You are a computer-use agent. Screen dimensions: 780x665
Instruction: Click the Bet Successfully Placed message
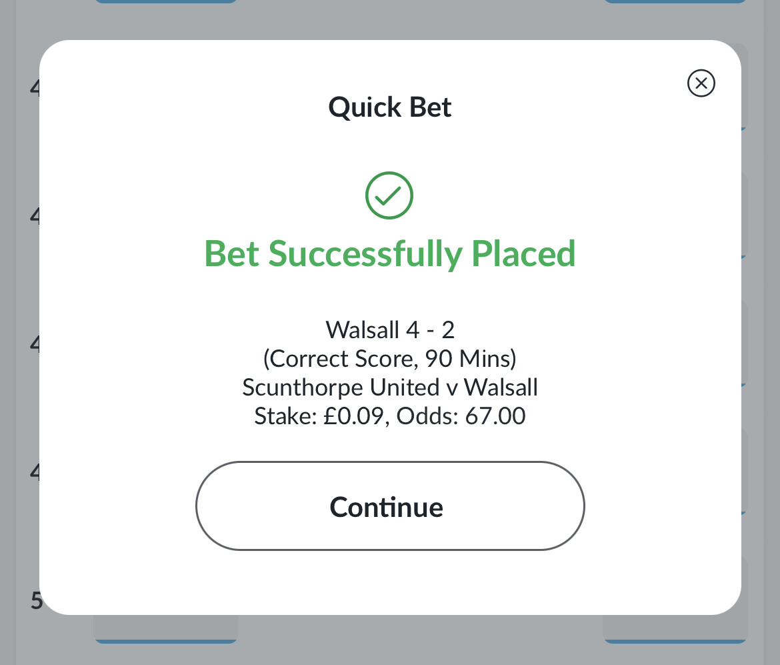click(390, 254)
